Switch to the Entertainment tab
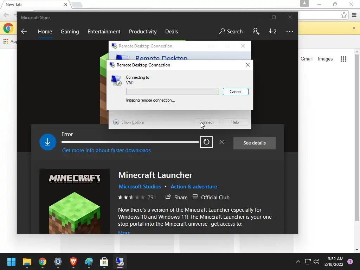 tap(104, 31)
